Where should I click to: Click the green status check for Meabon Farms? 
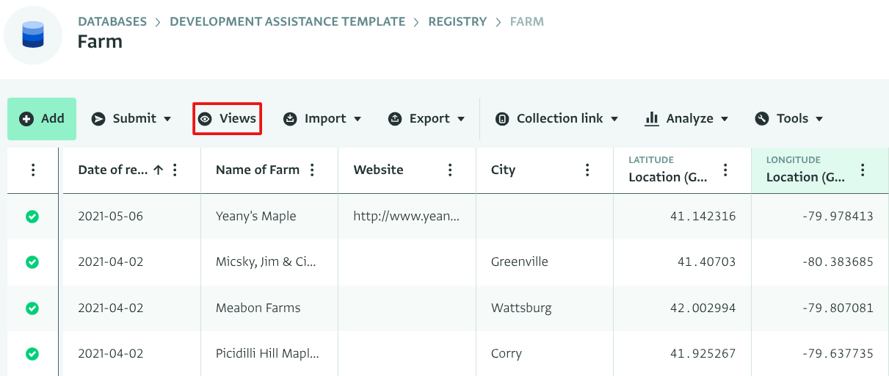[32, 308]
